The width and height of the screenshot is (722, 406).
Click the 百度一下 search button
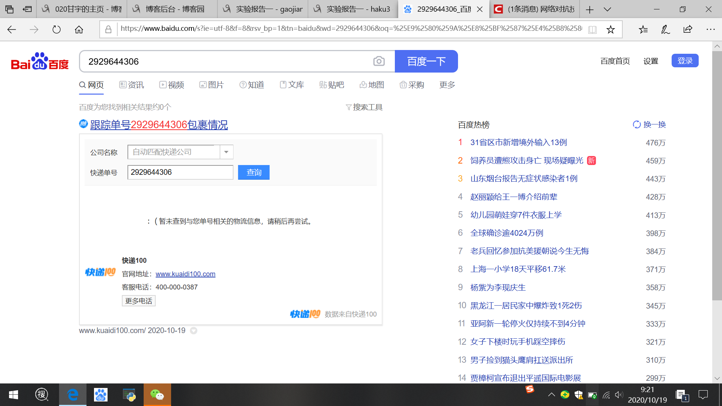pyautogui.click(x=426, y=61)
